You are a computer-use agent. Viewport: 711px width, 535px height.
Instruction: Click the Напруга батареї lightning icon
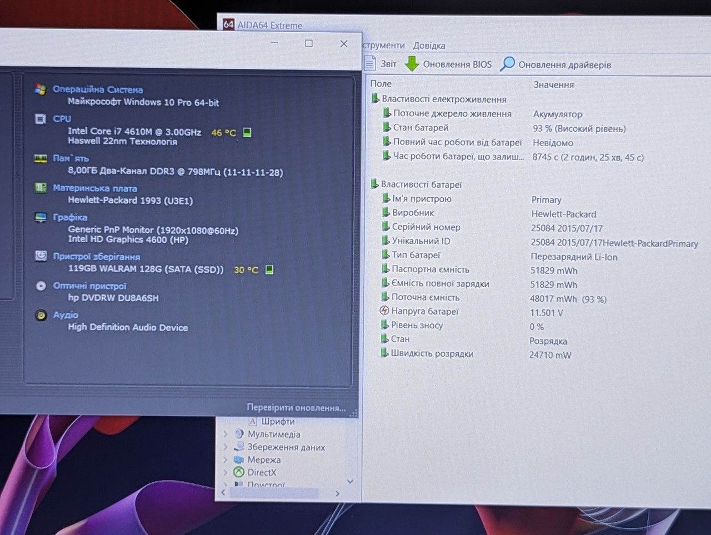coord(384,311)
